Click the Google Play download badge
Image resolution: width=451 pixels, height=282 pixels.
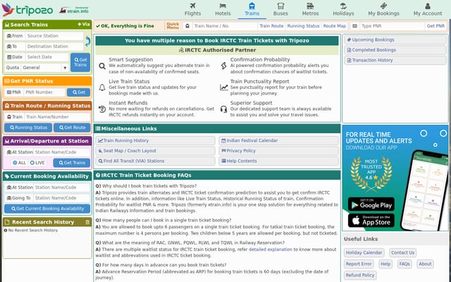pyautogui.click(x=371, y=204)
